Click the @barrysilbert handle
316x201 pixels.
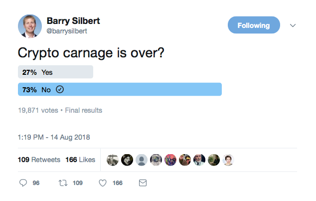[67, 31]
